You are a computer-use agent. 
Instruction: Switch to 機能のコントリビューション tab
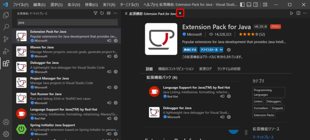[176, 69]
